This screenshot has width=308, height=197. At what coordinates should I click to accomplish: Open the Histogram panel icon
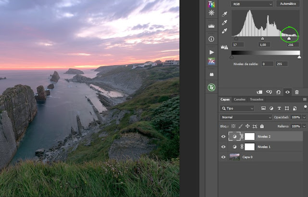point(211,26)
